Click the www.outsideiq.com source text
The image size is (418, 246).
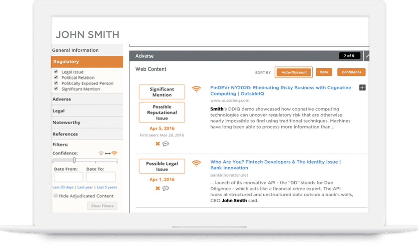click(x=230, y=100)
